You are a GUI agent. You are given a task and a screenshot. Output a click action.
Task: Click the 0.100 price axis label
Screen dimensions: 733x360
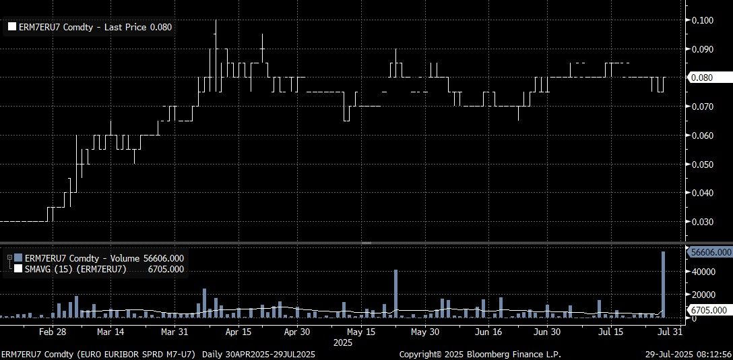[x=702, y=20]
